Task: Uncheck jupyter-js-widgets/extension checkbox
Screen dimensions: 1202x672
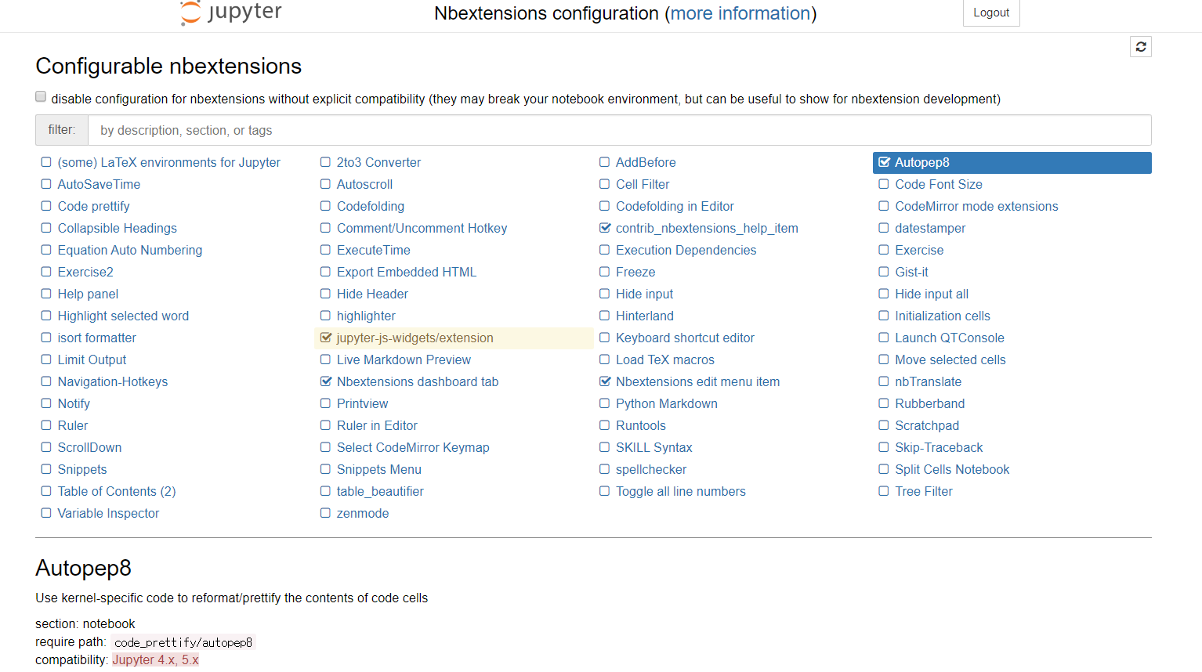Action: coord(326,338)
